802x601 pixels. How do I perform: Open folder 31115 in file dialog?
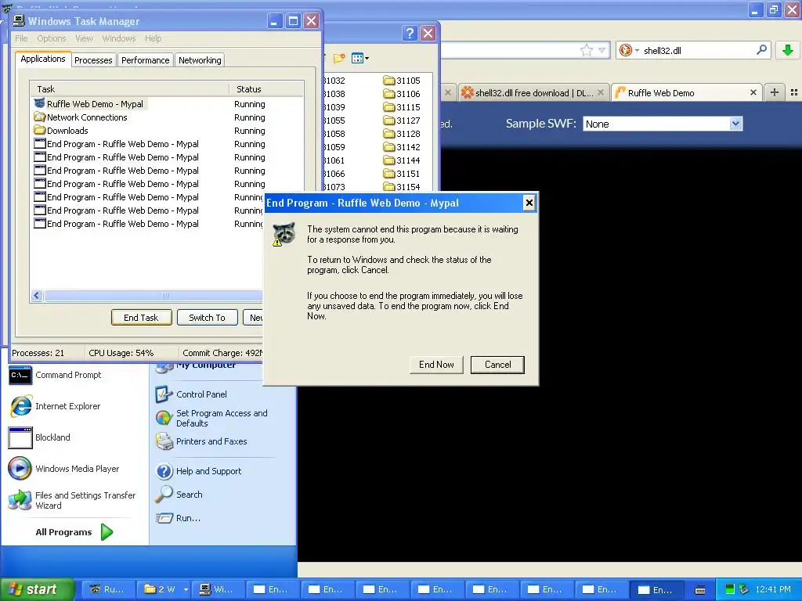tap(402, 106)
